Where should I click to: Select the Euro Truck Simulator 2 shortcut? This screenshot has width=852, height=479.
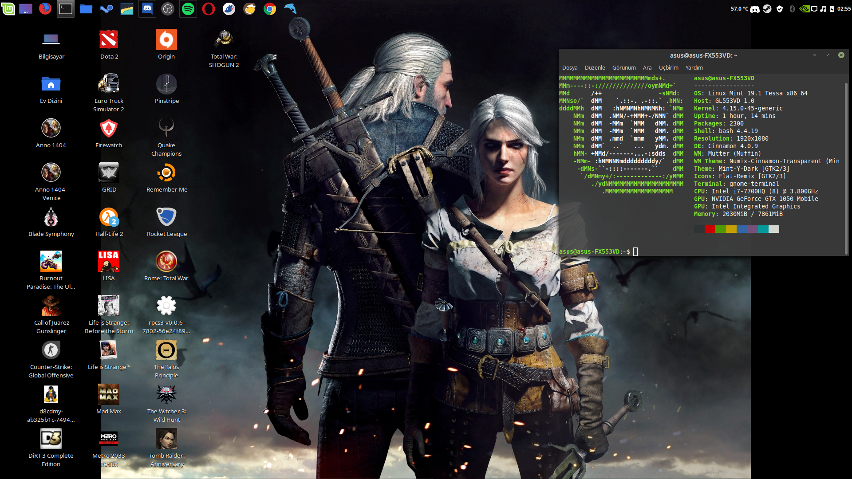click(109, 93)
